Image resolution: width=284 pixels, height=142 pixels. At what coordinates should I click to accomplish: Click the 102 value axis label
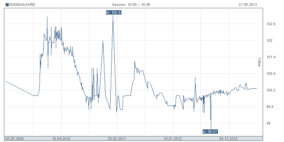(x=269, y=41)
